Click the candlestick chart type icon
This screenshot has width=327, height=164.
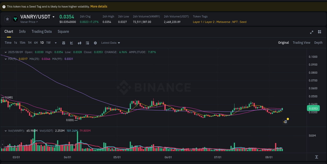(80, 43)
